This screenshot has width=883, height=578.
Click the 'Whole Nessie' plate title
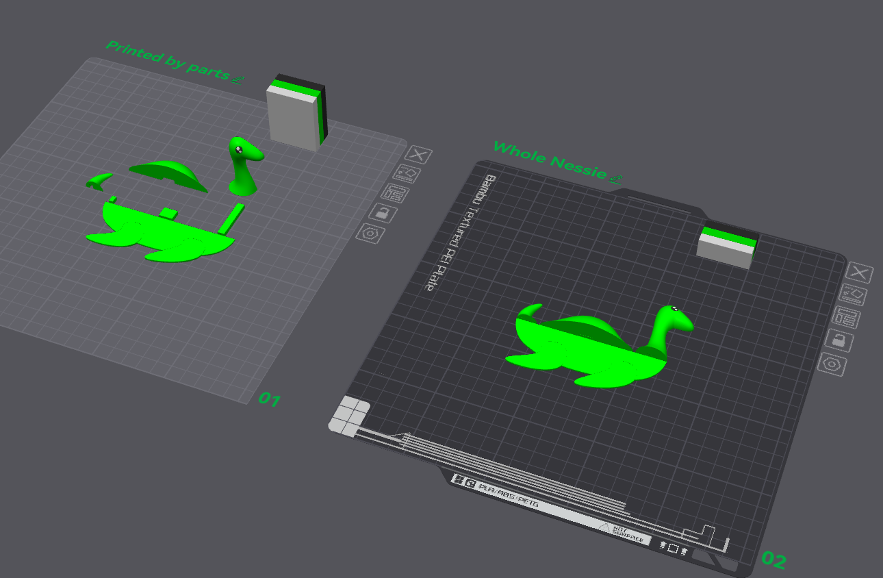click(550, 159)
